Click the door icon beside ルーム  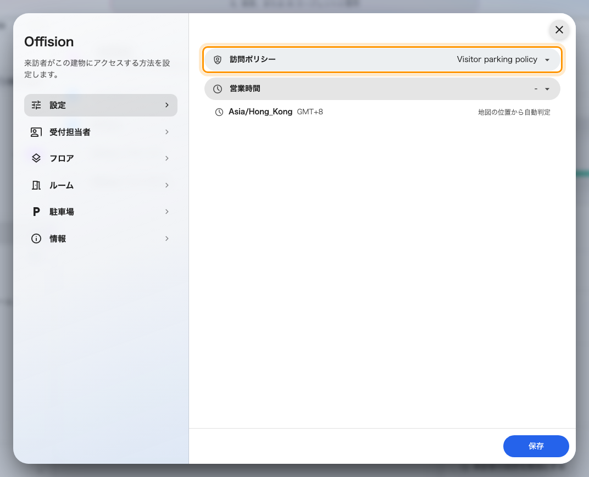coord(36,185)
